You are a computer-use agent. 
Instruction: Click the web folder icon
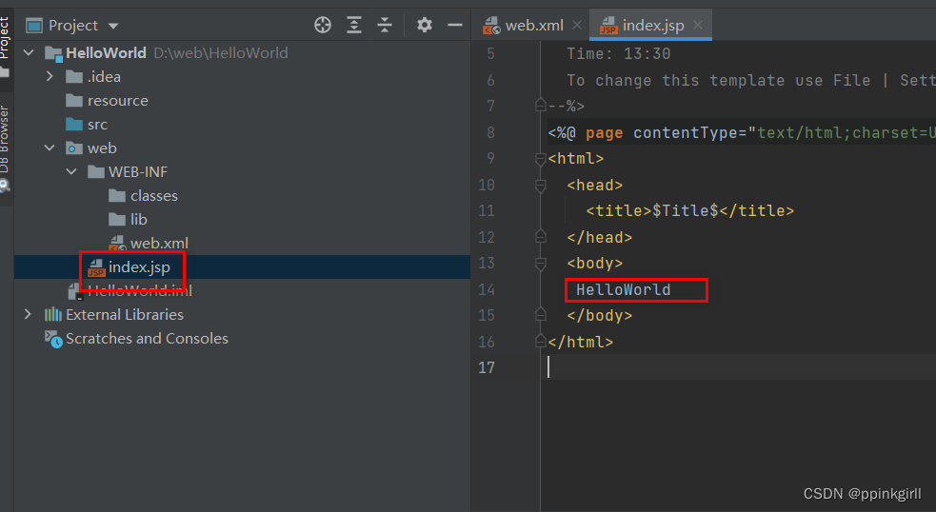pos(74,148)
